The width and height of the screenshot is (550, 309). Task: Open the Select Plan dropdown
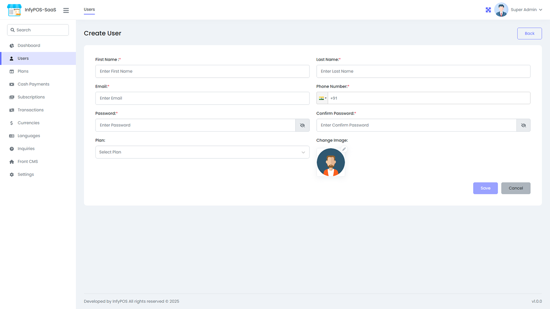202,152
